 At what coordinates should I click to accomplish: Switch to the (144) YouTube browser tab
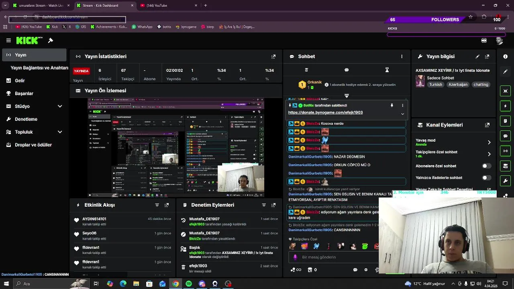click(169, 6)
